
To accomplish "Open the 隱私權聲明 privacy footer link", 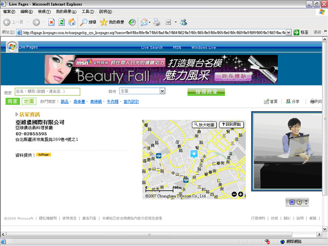I will click(48, 218).
